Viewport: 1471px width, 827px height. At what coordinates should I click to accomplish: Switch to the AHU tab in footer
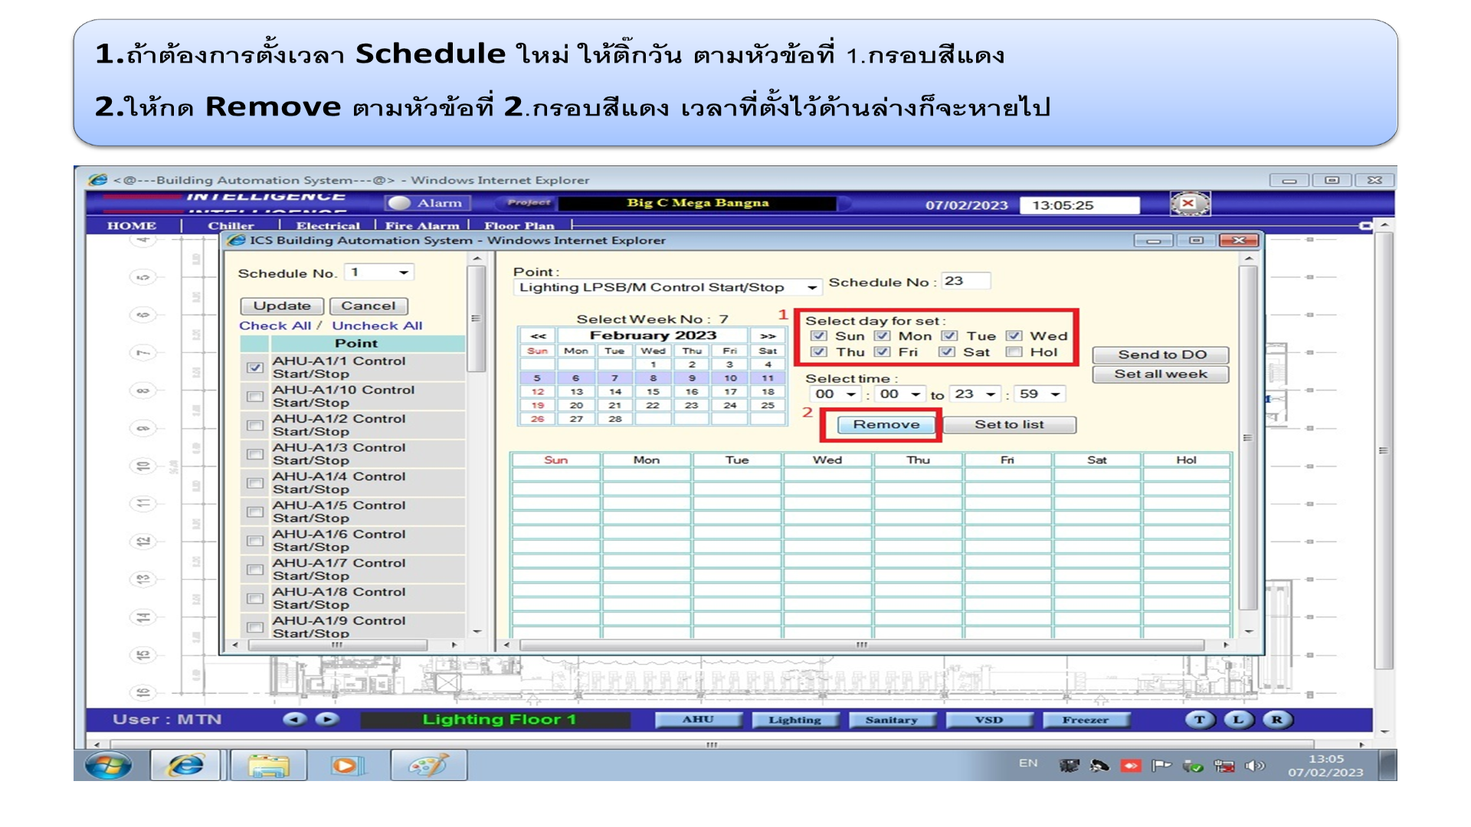(698, 720)
